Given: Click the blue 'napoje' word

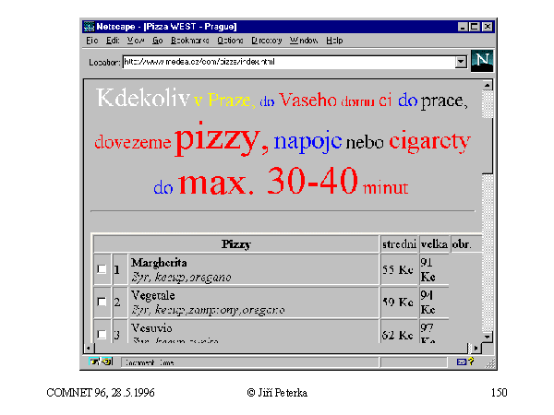Looking at the screenshot, I should 307,141.
